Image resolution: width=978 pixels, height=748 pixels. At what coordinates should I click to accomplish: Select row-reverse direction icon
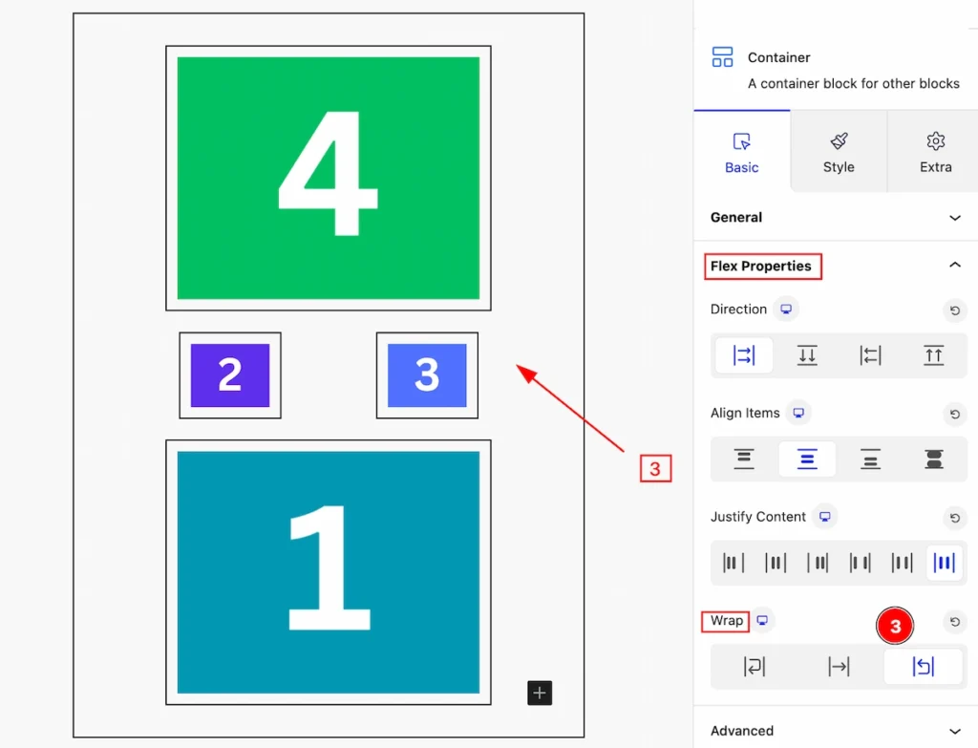[x=870, y=355]
